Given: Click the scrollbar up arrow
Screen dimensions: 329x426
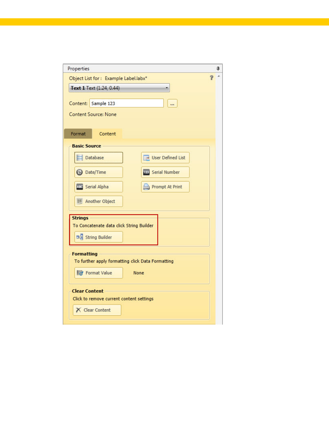Looking at the screenshot, I should [x=219, y=76].
